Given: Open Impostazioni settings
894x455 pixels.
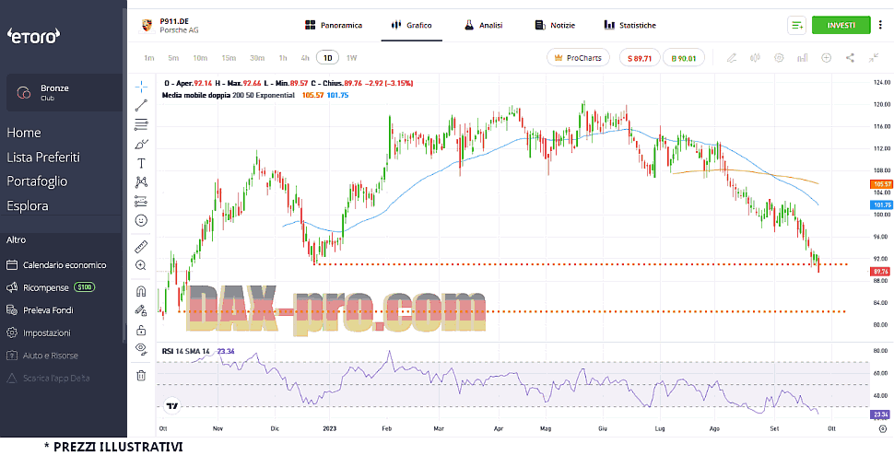Looking at the screenshot, I should [x=38, y=332].
